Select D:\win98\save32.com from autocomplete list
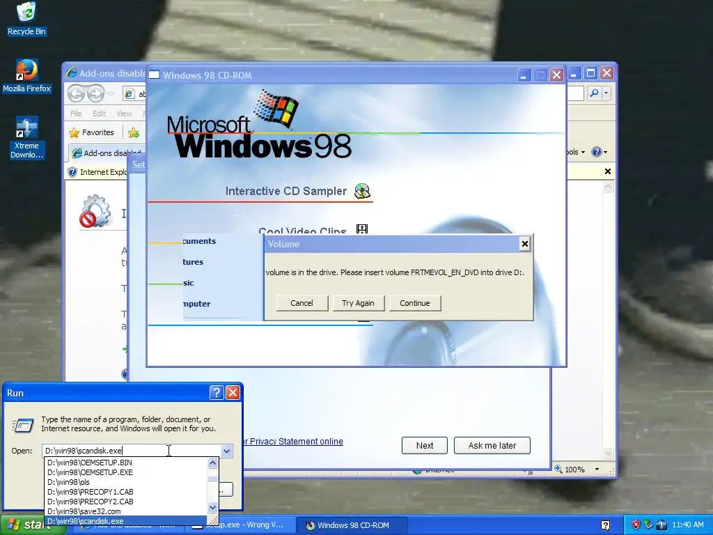713x535 pixels. [126, 511]
